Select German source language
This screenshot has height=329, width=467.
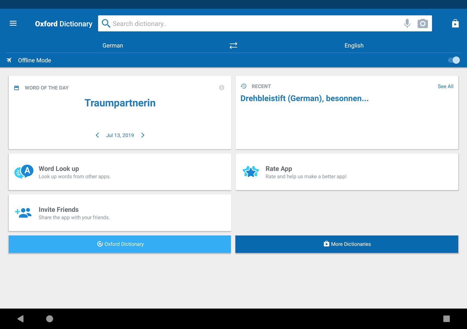[x=113, y=46]
